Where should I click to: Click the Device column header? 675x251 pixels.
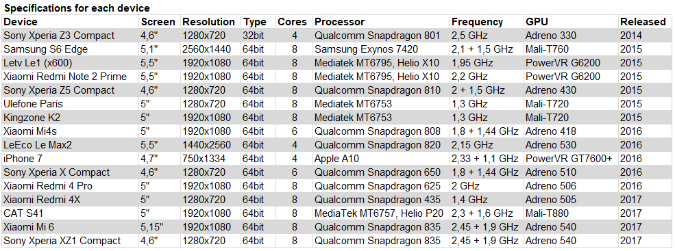pyautogui.click(x=70, y=21)
